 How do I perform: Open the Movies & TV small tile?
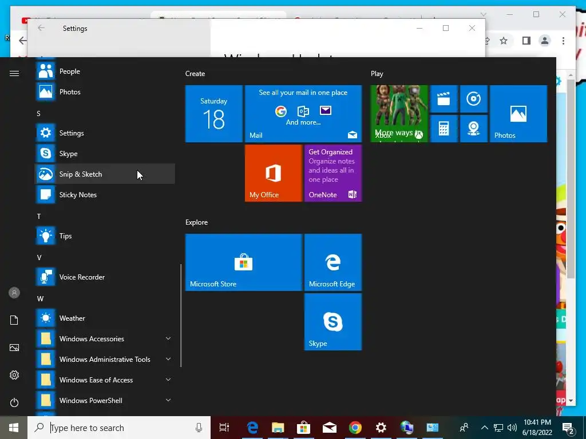coord(444,99)
